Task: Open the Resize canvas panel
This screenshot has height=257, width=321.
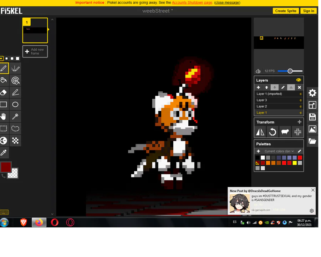Action: pyautogui.click(x=312, y=105)
